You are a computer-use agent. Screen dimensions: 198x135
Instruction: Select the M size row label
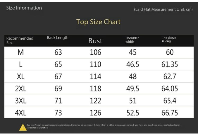[21, 52]
